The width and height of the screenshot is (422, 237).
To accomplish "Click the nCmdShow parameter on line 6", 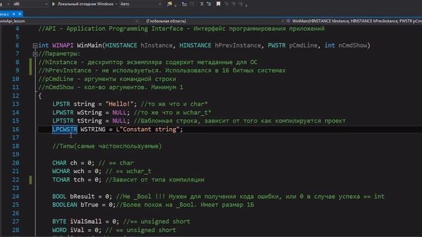I will click(x=353, y=45).
